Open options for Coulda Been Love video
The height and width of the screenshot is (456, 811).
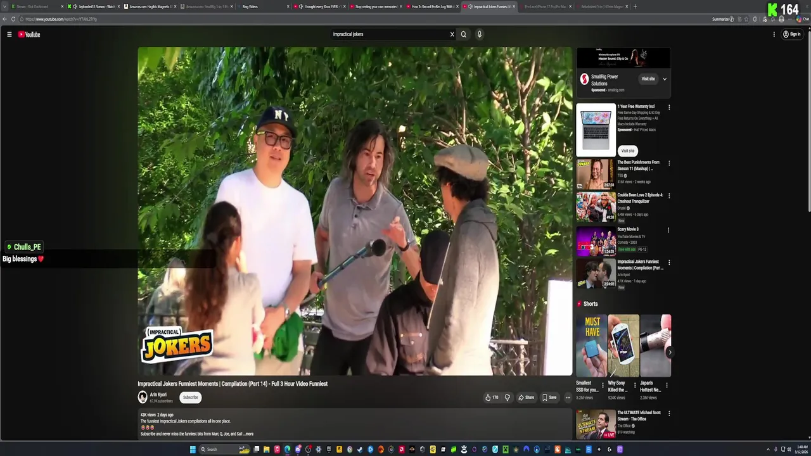(x=669, y=196)
